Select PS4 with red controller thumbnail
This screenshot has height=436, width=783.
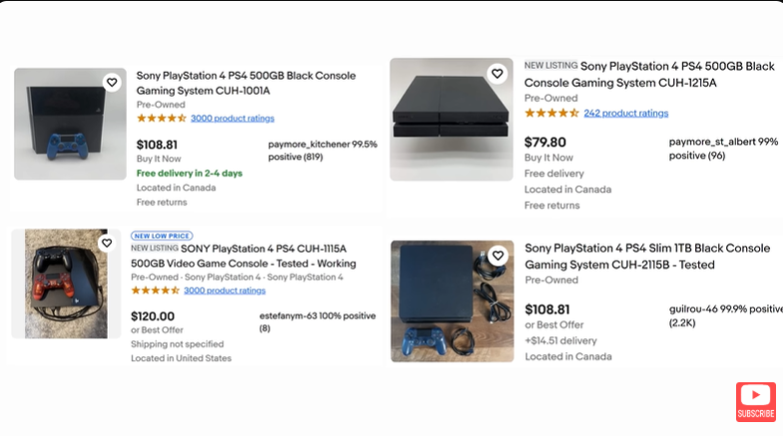pyautogui.click(x=66, y=284)
